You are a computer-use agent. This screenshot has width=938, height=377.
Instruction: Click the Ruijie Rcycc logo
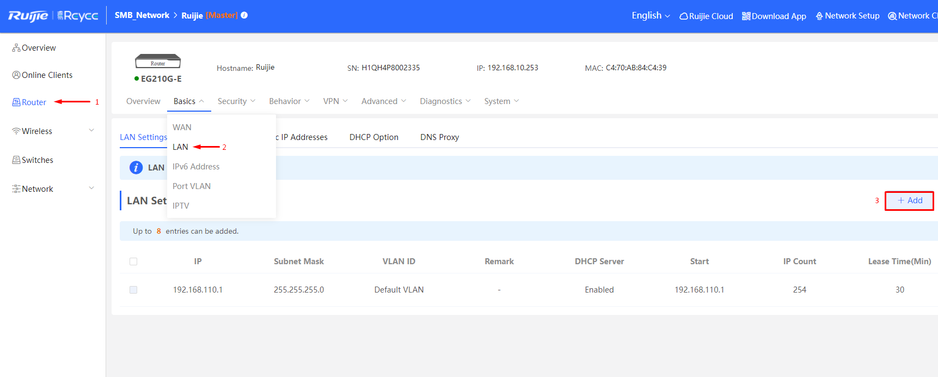[x=53, y=16]
